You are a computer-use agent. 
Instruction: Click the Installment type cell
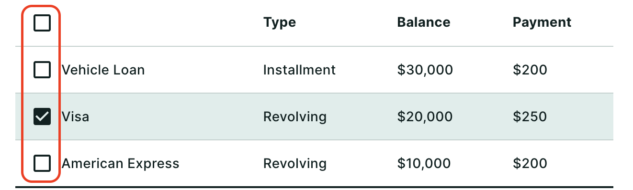click(299, 70)
